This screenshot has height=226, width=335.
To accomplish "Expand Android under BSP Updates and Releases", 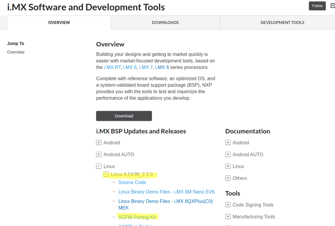I will 99,143.
